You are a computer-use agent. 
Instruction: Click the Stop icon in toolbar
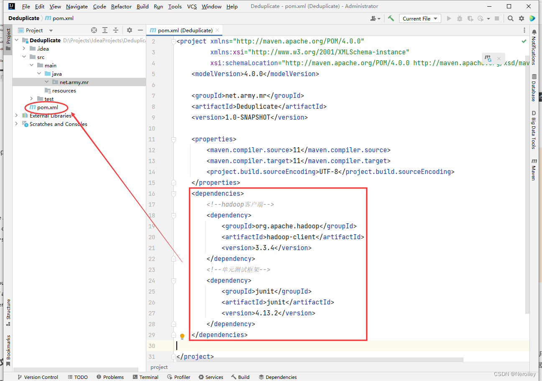pos(497,18)
